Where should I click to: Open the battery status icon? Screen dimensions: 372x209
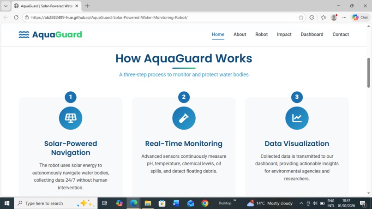coord(322,203)
